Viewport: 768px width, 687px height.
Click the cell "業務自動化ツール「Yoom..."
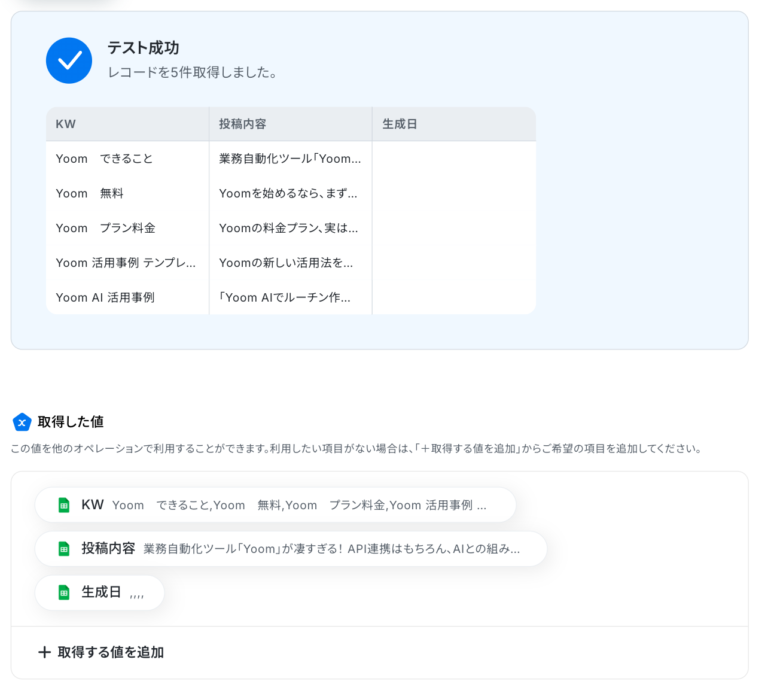click(x=291, y=159)
